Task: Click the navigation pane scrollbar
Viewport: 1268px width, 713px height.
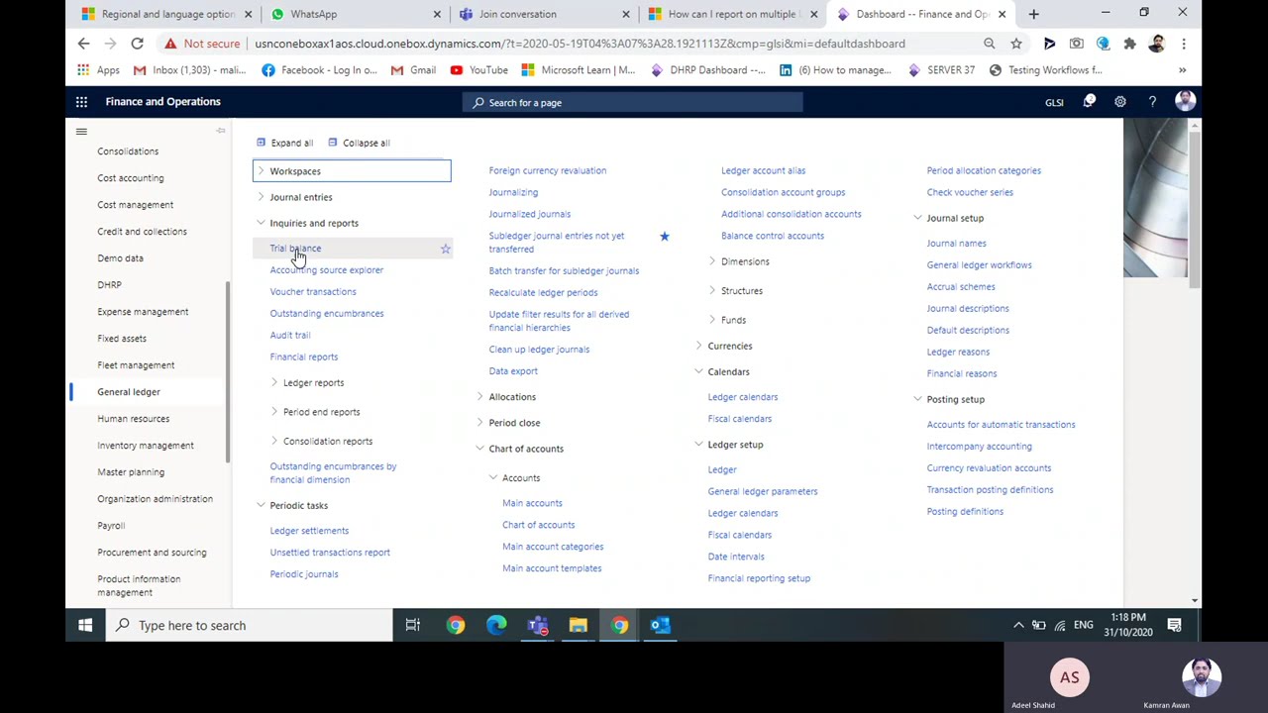Action: point(229,371)
